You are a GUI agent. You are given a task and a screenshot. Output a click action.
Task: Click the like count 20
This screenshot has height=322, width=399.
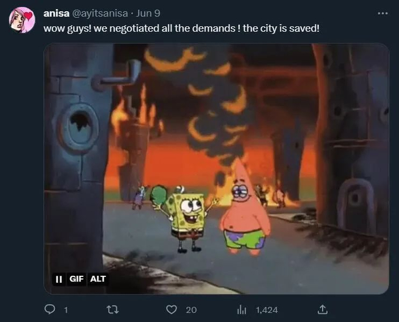[x=191, y=310]
